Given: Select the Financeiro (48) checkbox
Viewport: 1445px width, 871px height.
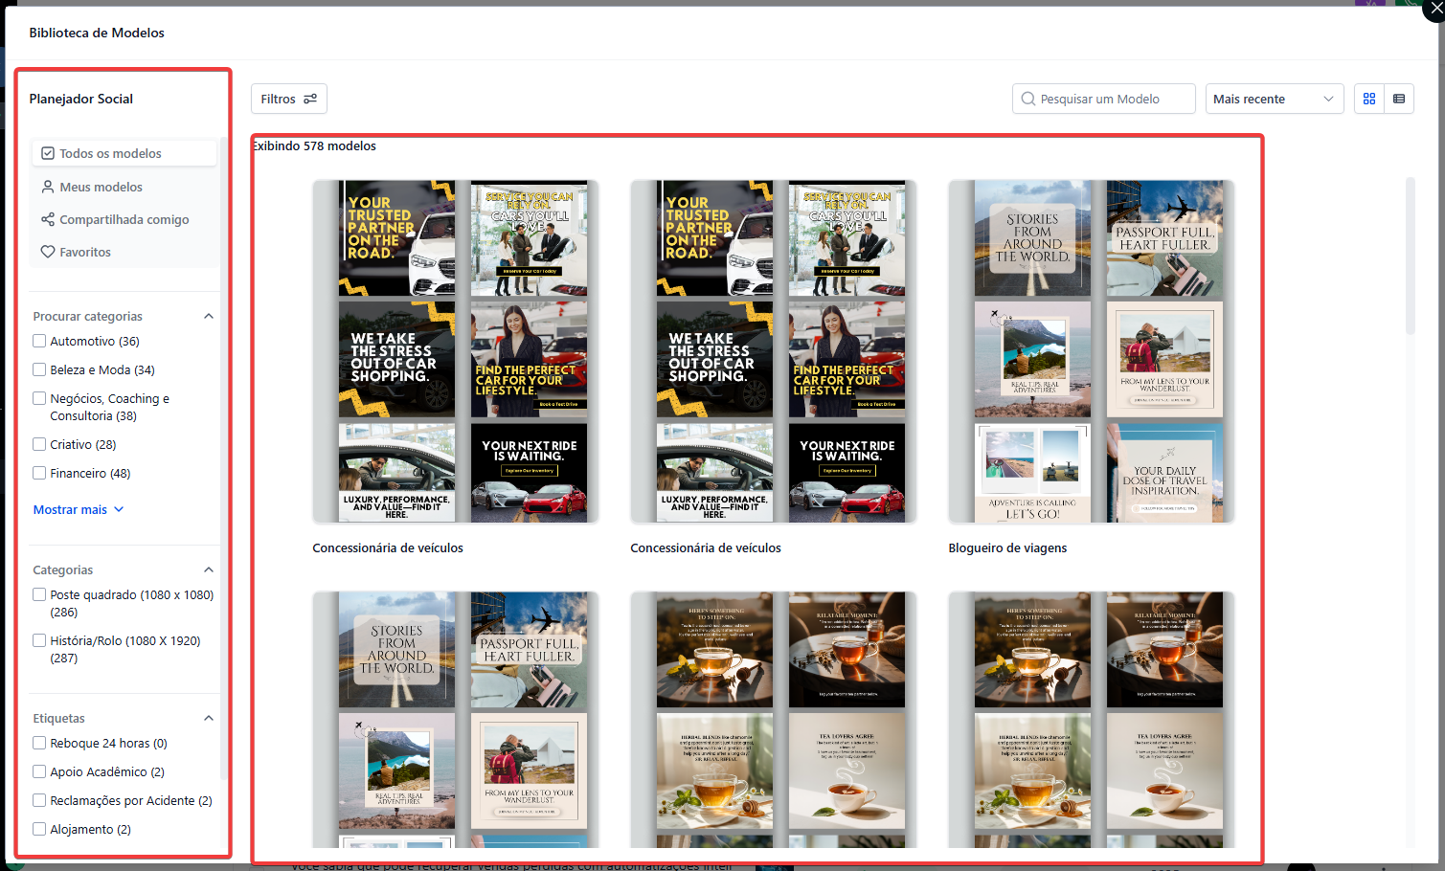Looking at the screenshot, I should (x=39, y=473).
